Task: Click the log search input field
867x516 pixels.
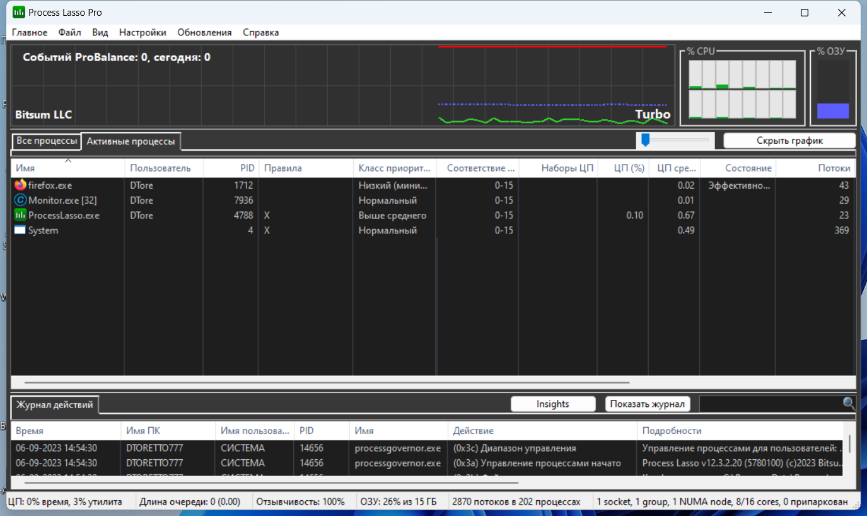Action: pos(771,404)
